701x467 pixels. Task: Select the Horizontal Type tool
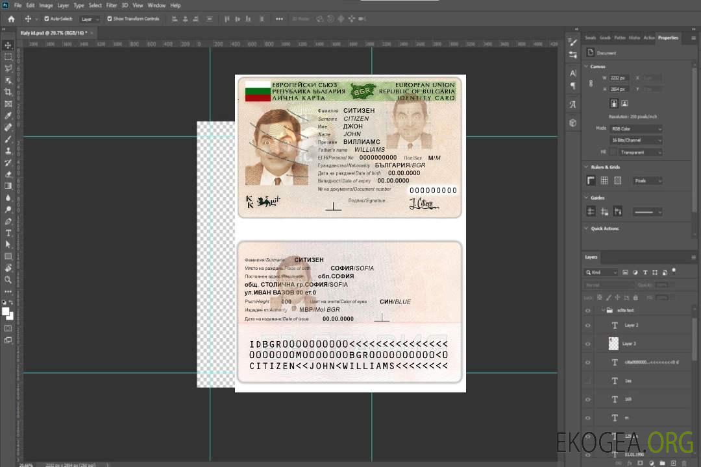point(8,233)
